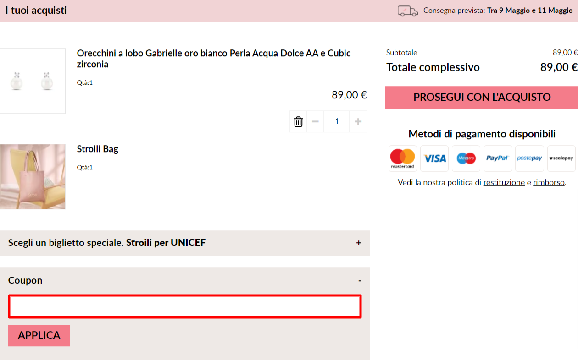Click the quantity field showing 1
The height and width of the screenshot is (360, 578).
337,121
